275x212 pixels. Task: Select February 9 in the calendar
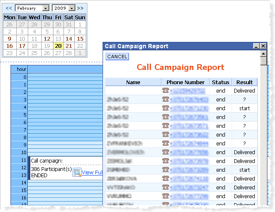(x=9, y=39)
